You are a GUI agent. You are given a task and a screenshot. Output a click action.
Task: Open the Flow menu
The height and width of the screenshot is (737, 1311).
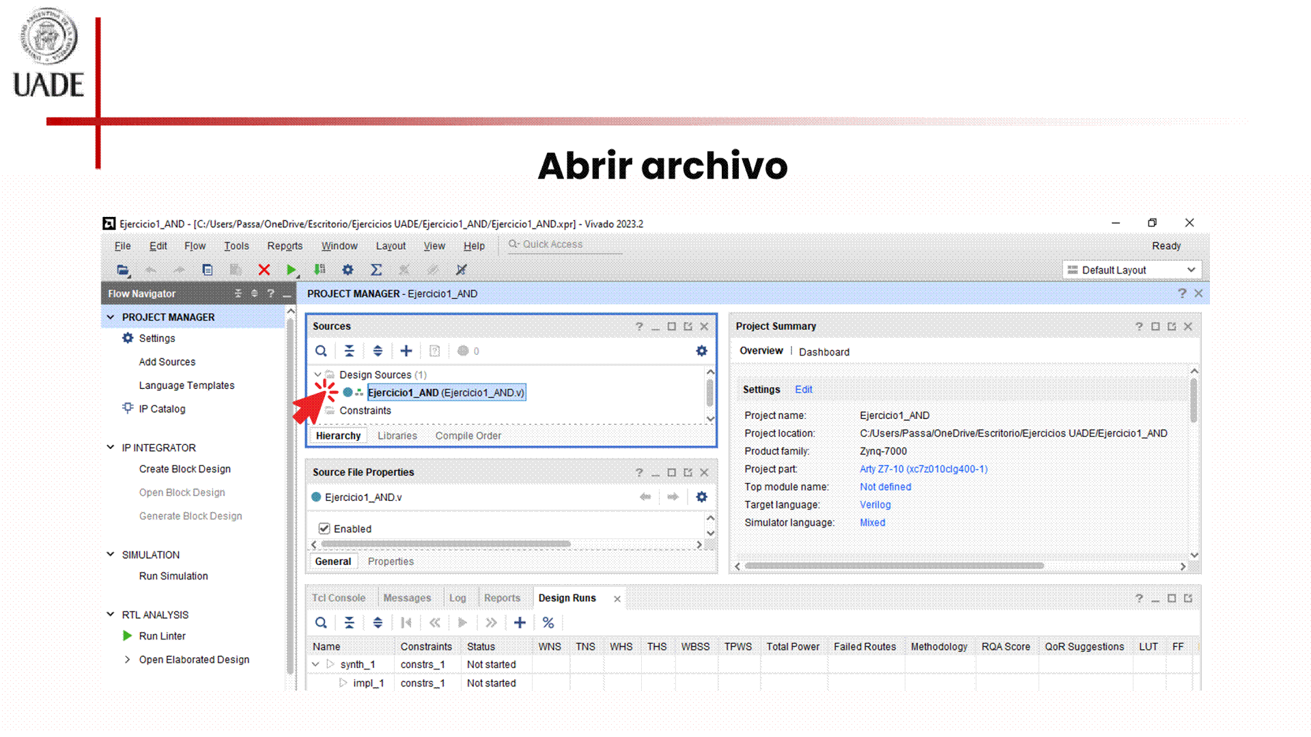[x=195, y=246]
